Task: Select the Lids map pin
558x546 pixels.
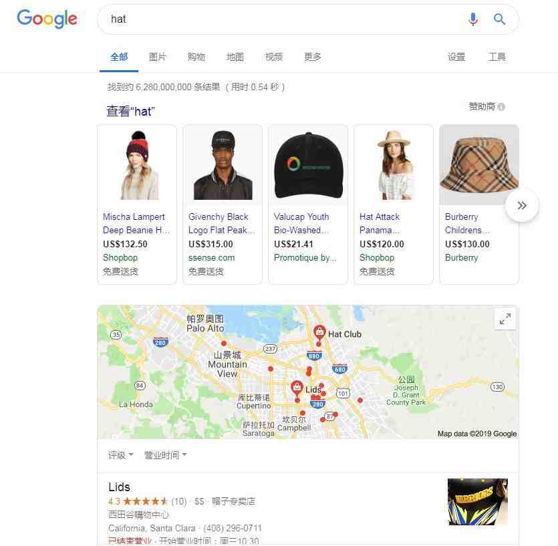Action: 297,388
